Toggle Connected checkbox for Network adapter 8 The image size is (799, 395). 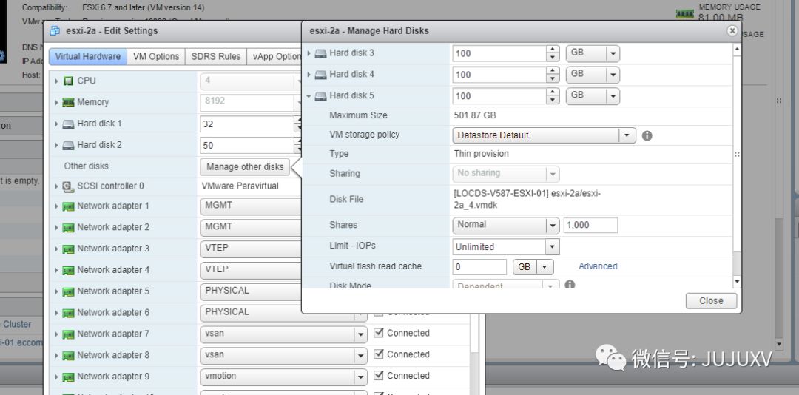tap(379, 354)
